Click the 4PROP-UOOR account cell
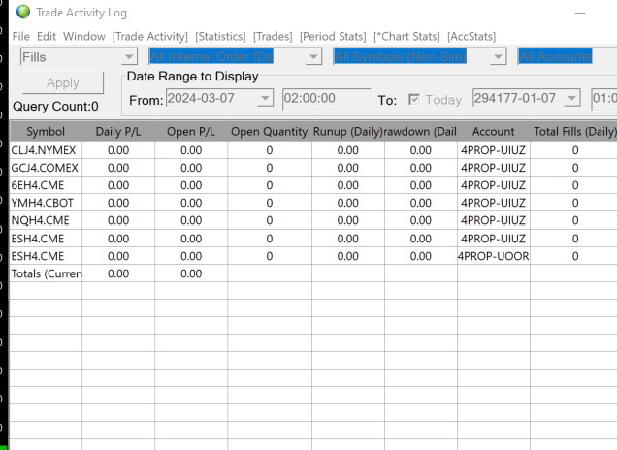The image size is (617, 450). pyautogui.click(x=494, y=256)
